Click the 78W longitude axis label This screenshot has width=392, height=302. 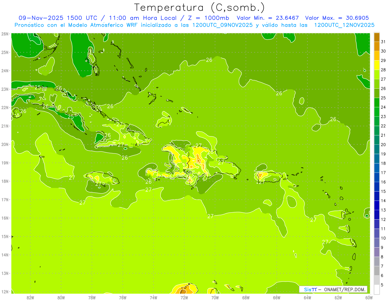(92, 297)
